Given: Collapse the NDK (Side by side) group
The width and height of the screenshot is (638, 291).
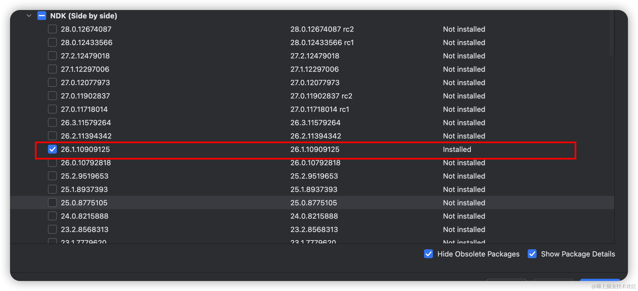Looking at the screenshot, I should click(x=29, y=16).
